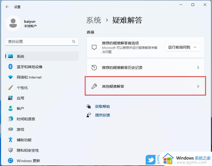Select 系统 in the sidebar
212x166 pixels.
42,56
